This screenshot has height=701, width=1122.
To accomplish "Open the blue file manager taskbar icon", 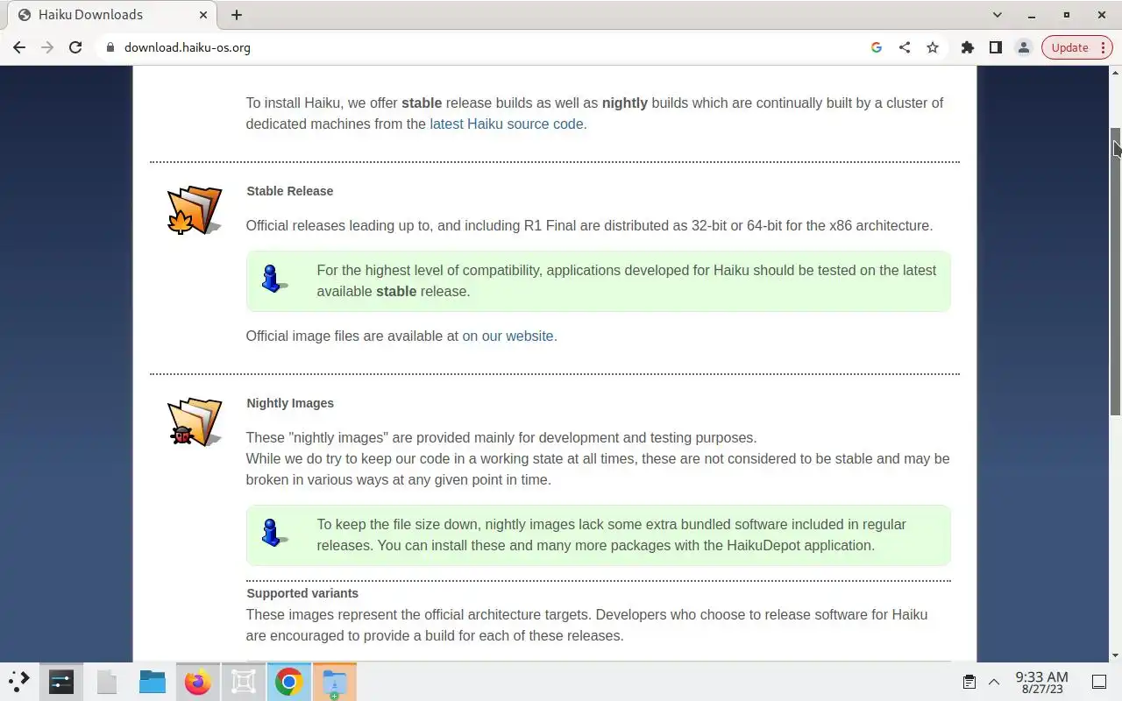I will 153,682.
